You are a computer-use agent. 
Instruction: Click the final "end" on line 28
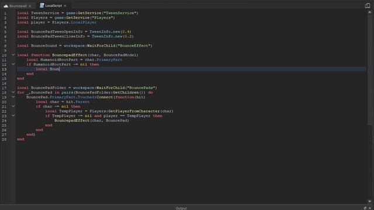pos(20,139)
